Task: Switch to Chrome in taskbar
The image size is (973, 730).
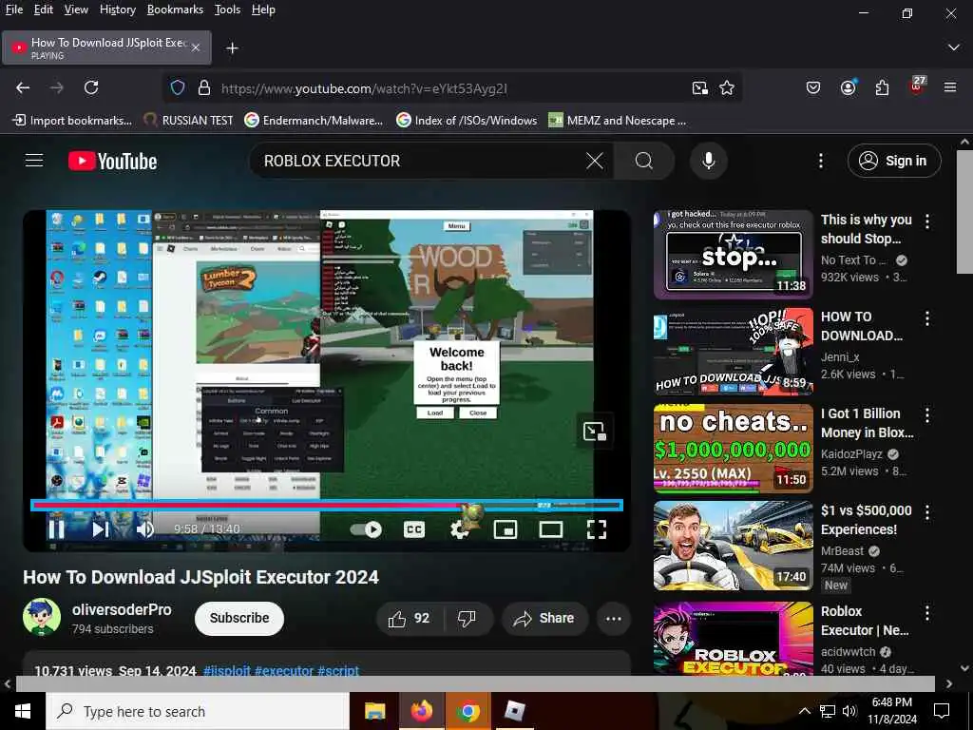Action: tap(467, 711)
